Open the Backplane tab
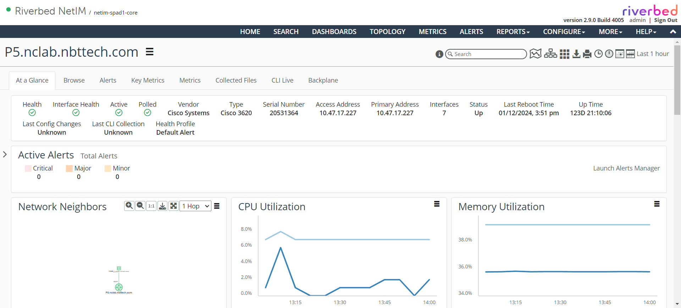Screen dimensions: 681x308 point(323,80)
